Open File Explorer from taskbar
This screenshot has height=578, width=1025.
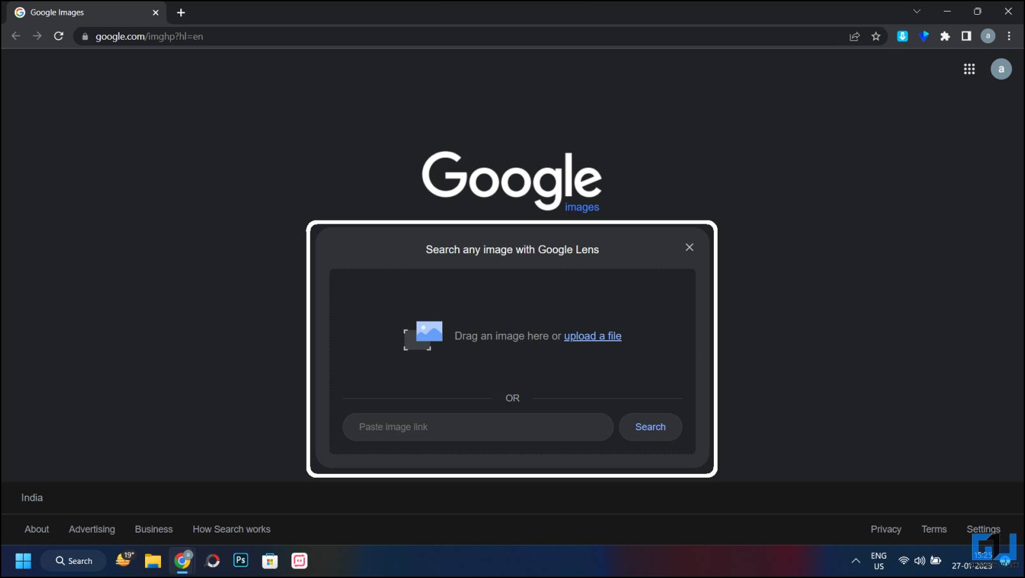tap(153, 561)
